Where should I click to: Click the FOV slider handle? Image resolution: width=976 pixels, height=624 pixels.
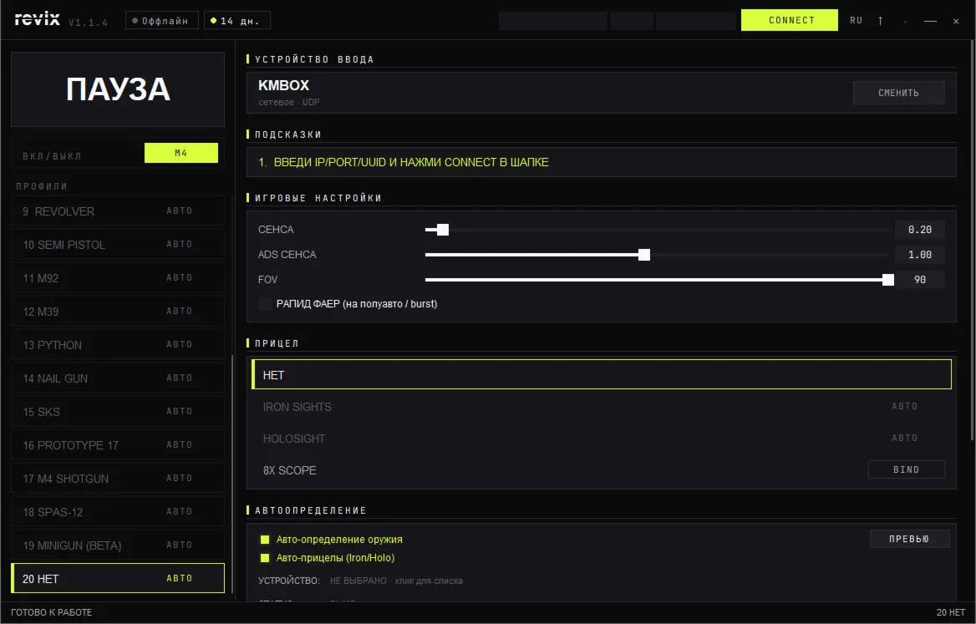[x=888, y=280]
